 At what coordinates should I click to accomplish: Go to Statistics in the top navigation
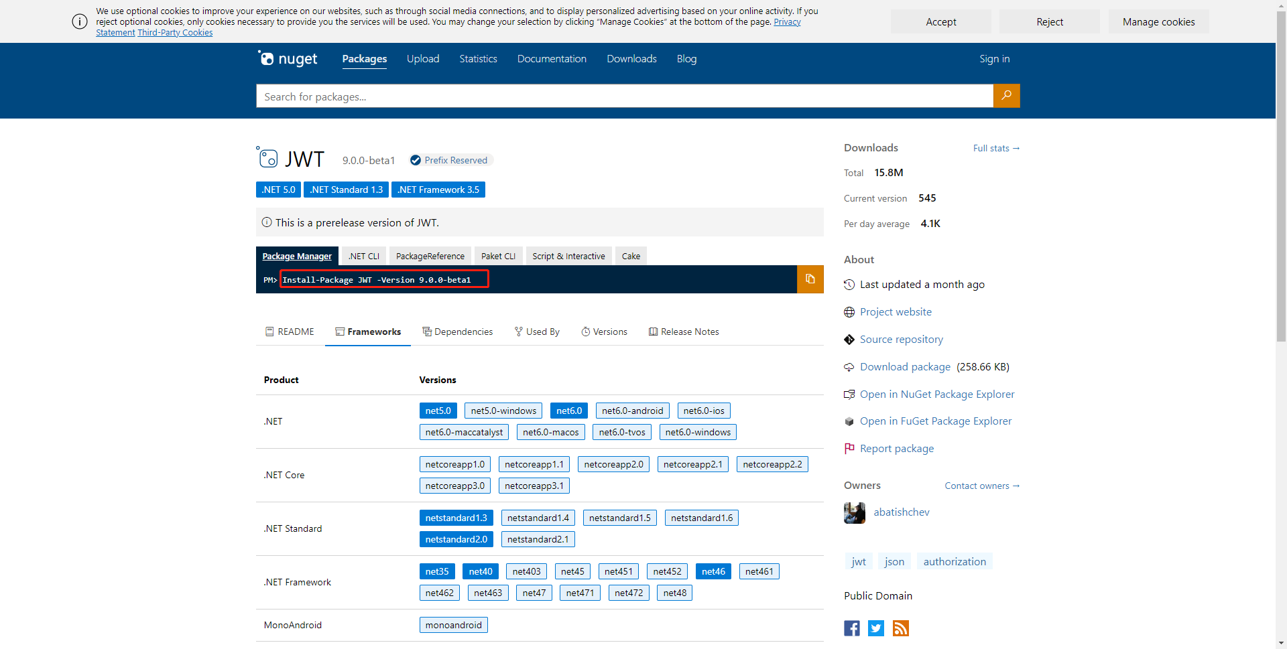[479, 59]
